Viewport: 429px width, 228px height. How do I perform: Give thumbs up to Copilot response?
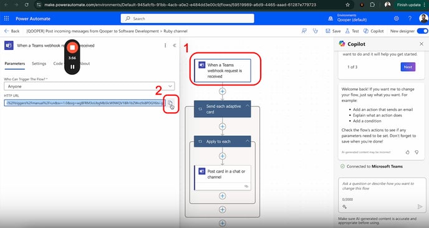click(407, 152)
